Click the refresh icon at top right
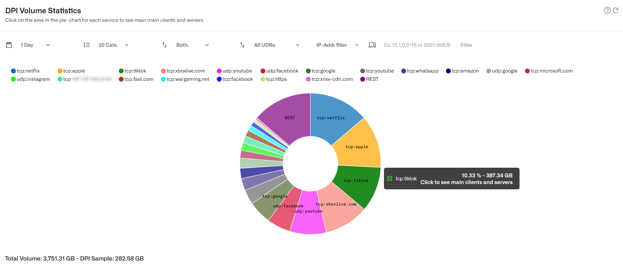This screenshot has height=267, width=623. click(616, 10)
